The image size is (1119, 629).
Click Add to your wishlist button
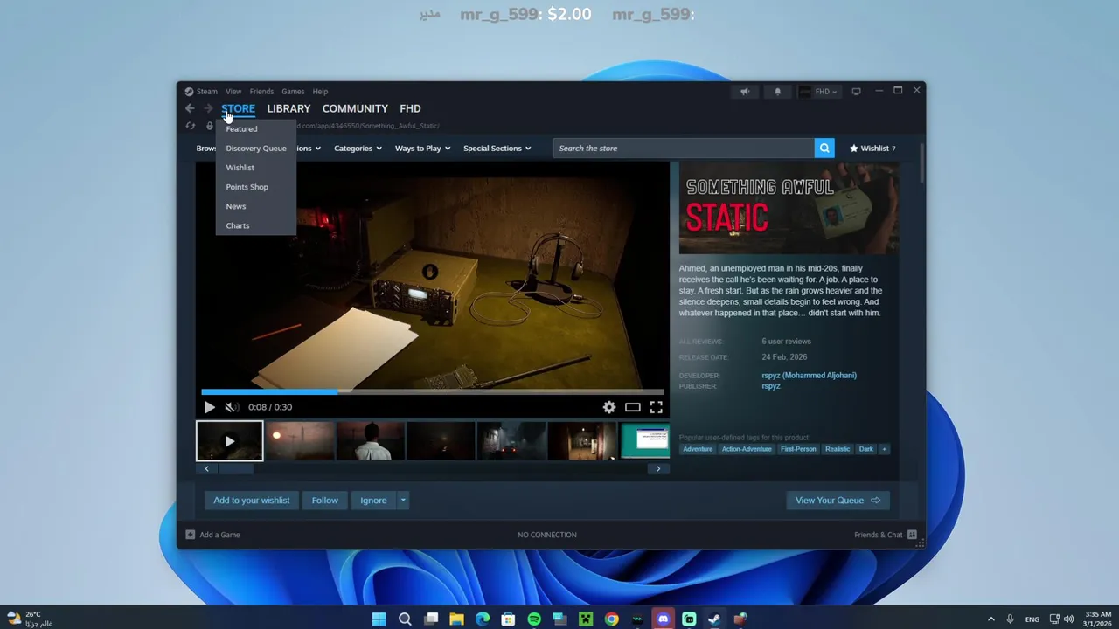[x=252, y=501]
